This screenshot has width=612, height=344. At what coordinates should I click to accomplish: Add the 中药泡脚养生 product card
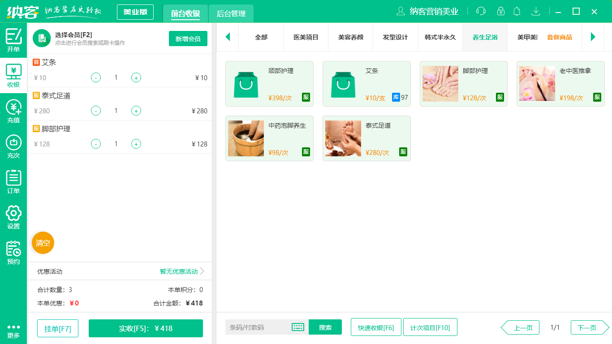click(269, 138)
